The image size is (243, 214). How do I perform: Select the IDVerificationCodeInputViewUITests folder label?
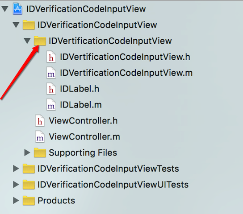click(x=113, y=185)
